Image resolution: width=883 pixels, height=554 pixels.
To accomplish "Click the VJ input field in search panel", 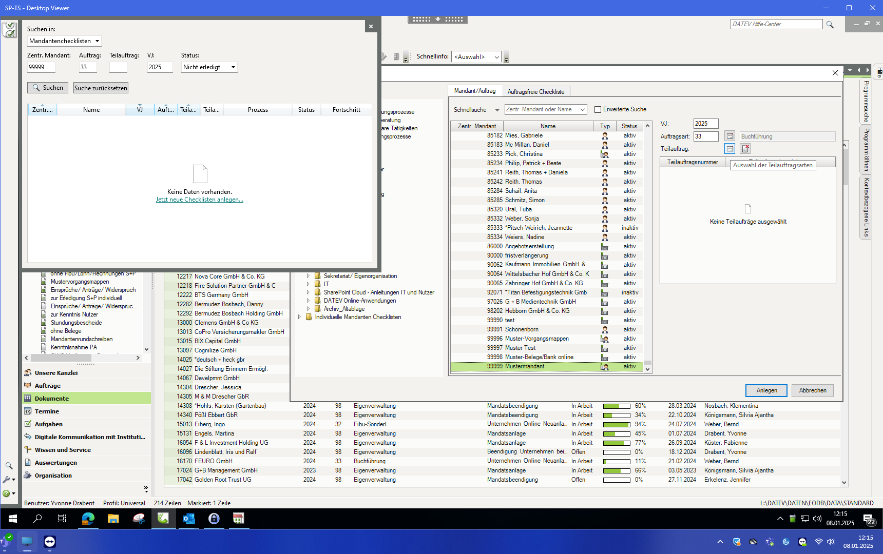I will pyautogui.click(x=160, y=67).
